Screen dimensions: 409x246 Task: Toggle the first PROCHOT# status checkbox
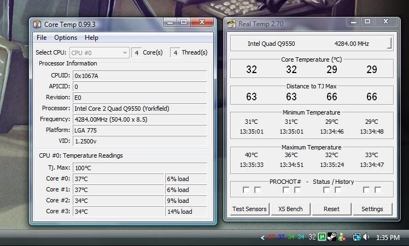click(246, 190)
